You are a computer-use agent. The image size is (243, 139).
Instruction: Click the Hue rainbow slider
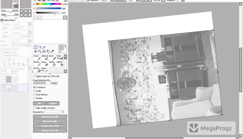[x=49, y=4]
